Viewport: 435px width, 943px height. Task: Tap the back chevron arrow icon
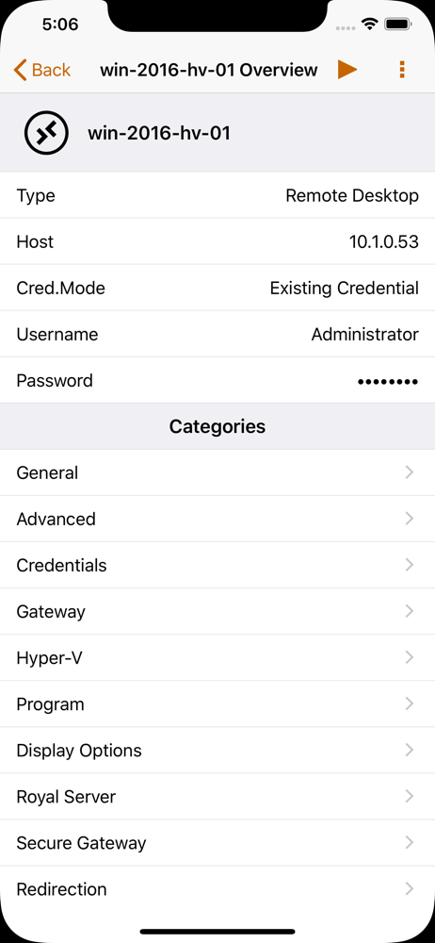pyautogui.click(x=20, y=70)
